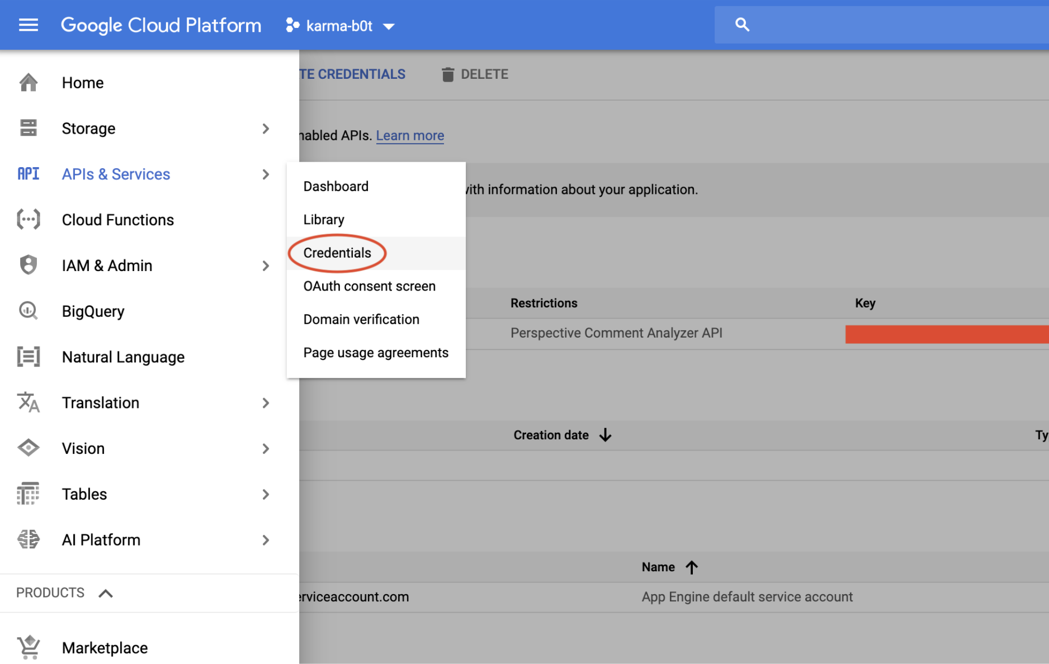Image resolution: width=1049 pixels, height=664 pixels.
Task: Click the DELETE trash icon
Action: 448,74
